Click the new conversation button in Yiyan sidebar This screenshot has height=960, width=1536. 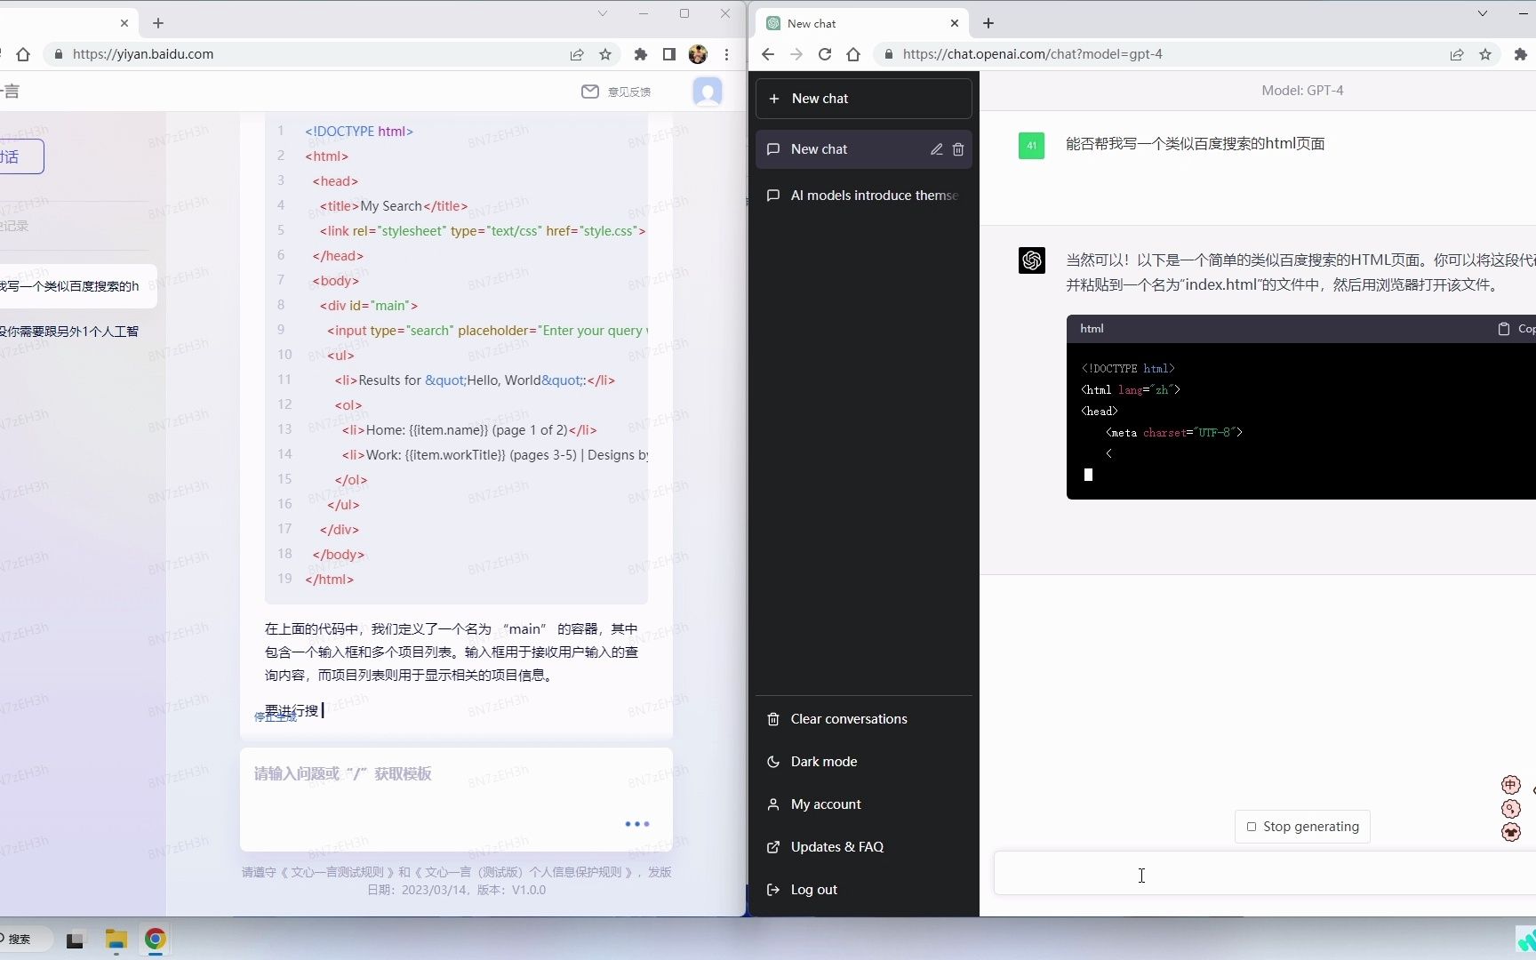(21, 157)
